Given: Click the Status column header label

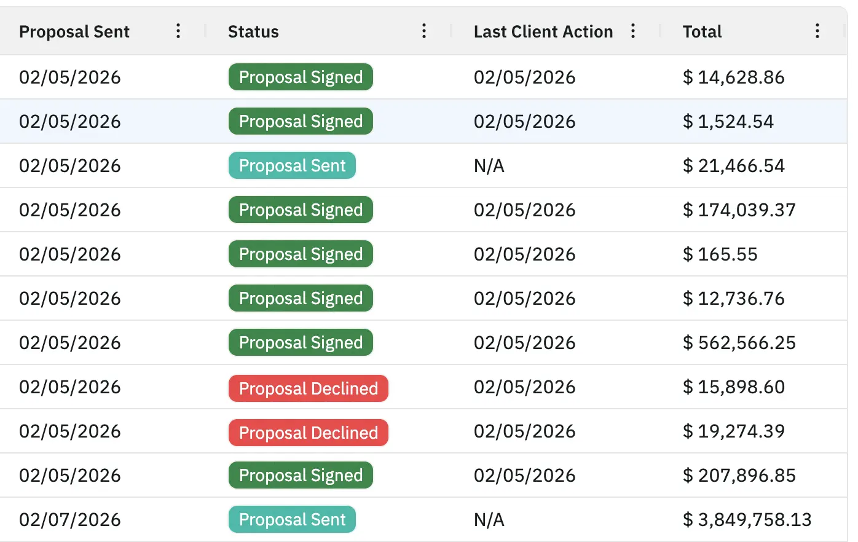Looking at the screenshot, I should click(x=253, y=31).
